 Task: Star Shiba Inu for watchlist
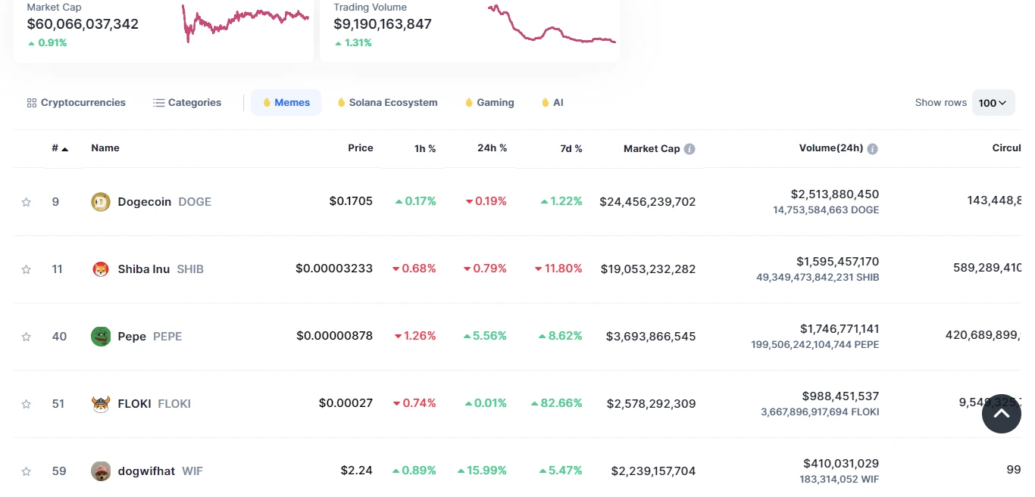[27, 269]
